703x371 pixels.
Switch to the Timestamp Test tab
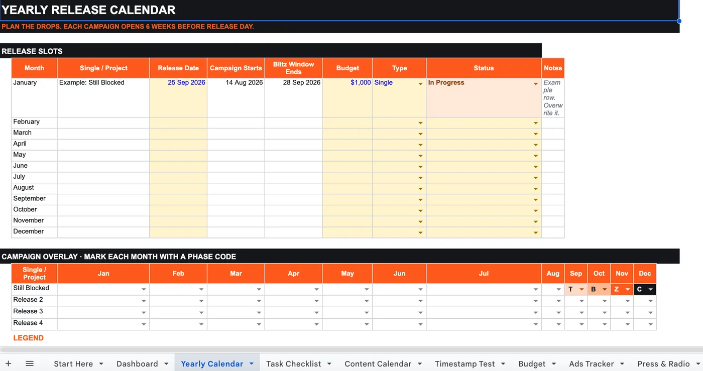[x=464, y=363]
